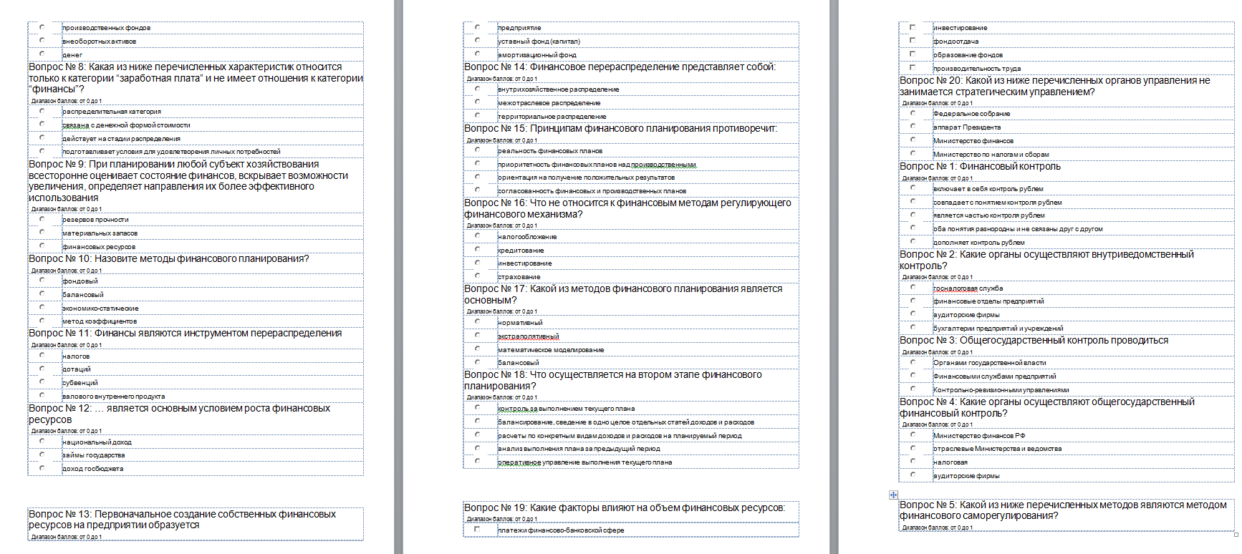Check the 'образование фондов' checkbox
1242x554 pixels.
(x=913, y=54)
